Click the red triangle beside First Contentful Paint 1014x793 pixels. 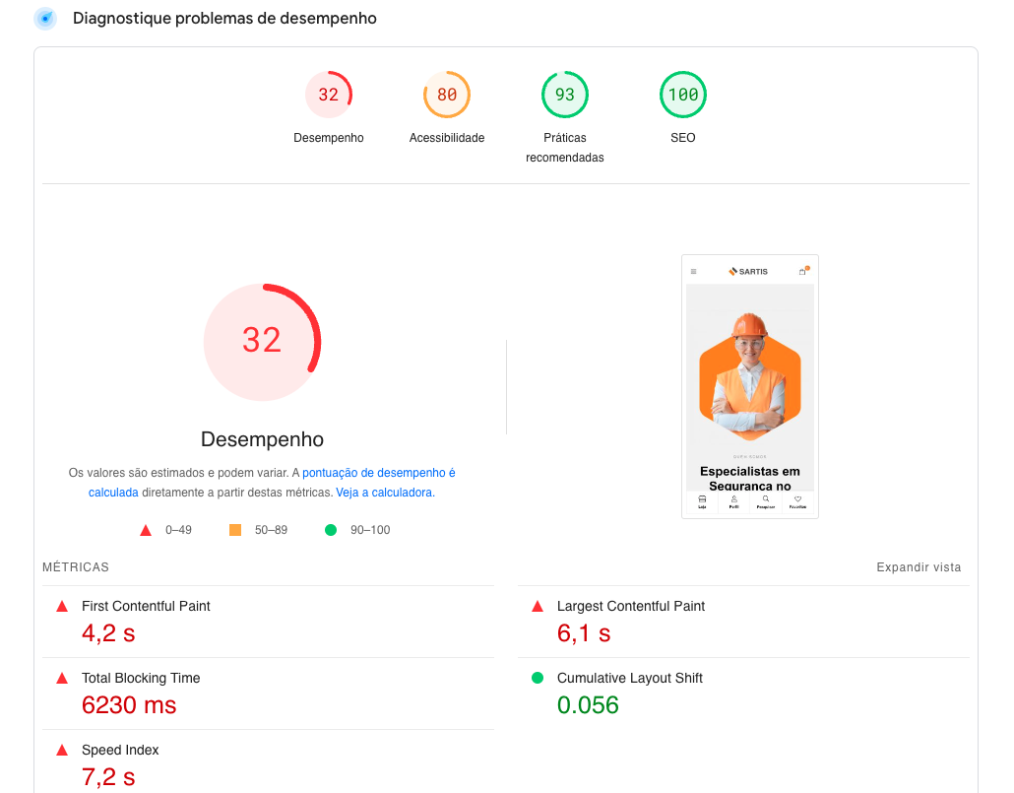coord(63,606)
